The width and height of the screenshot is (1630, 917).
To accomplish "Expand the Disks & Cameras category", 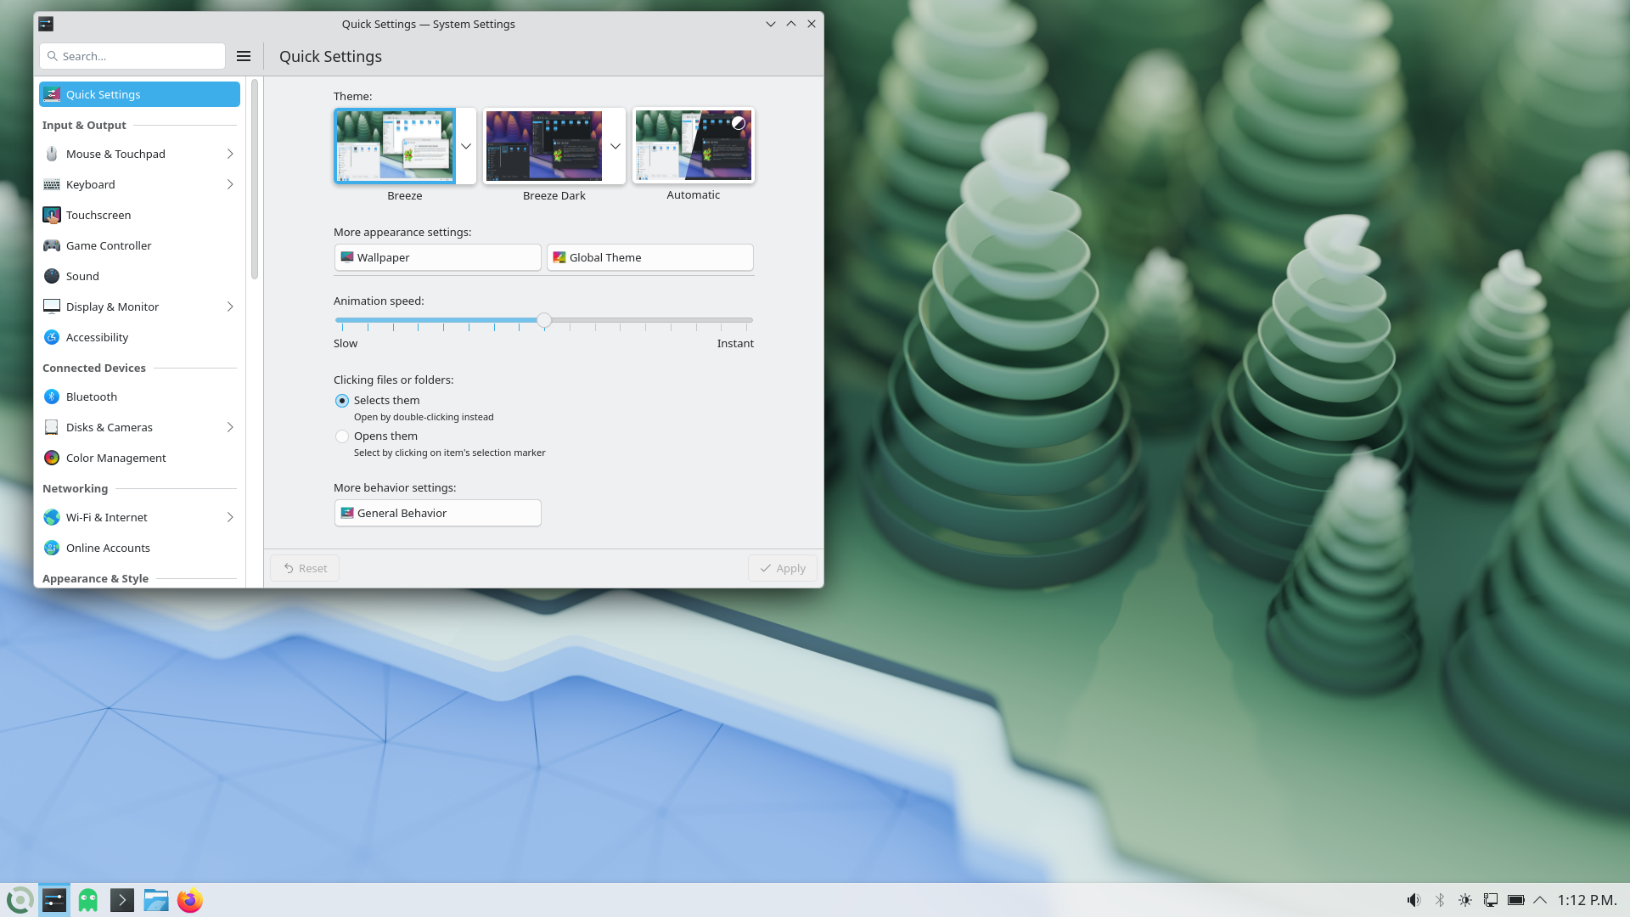I will tap(230, 427).
